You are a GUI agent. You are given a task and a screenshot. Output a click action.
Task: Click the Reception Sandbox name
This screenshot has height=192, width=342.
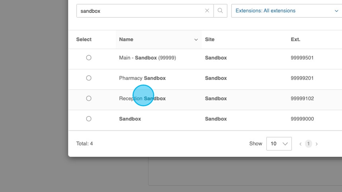point(142,98)
